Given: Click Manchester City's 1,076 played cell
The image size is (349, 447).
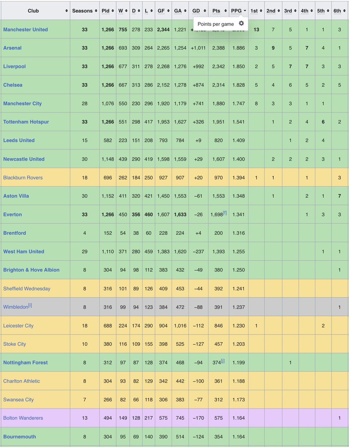Looking at the screenshot, I should point(108,104).
